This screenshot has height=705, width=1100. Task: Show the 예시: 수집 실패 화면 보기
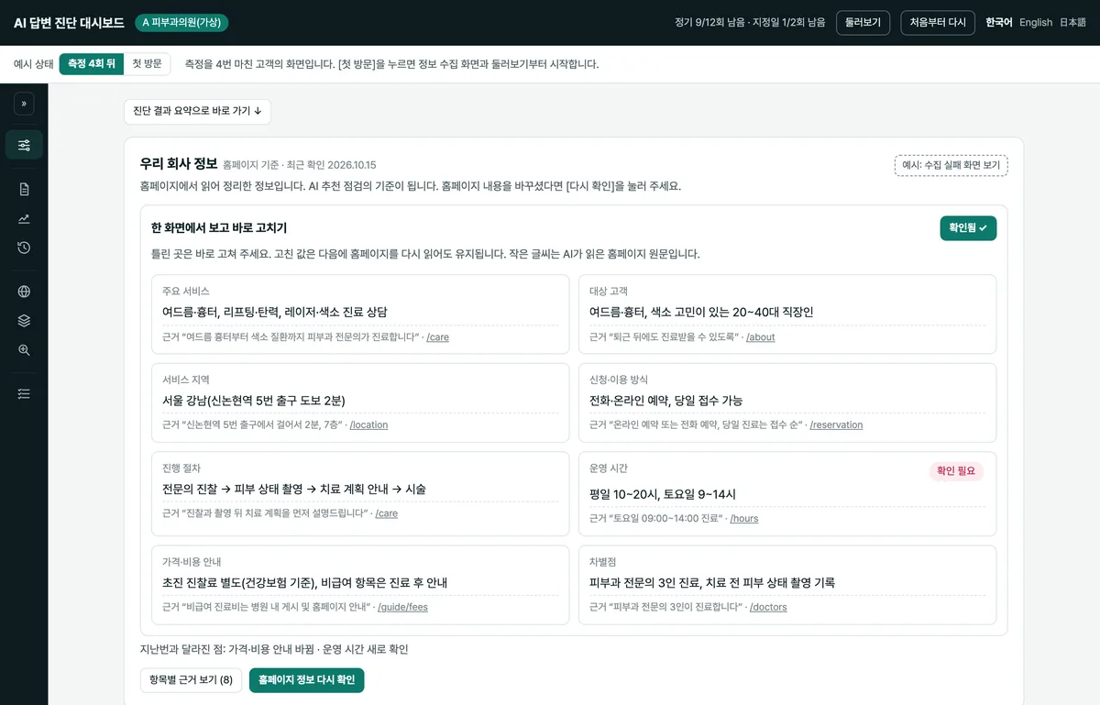pyautogui.click(x=951, y=165)
